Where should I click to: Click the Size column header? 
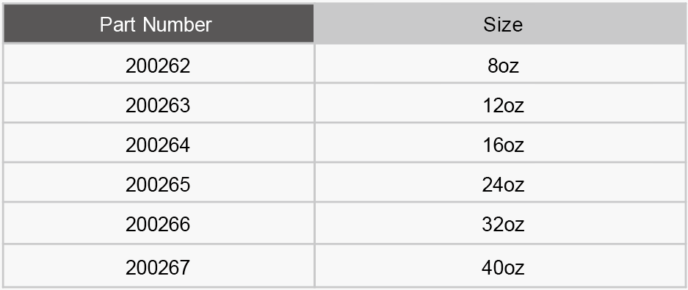501,23
